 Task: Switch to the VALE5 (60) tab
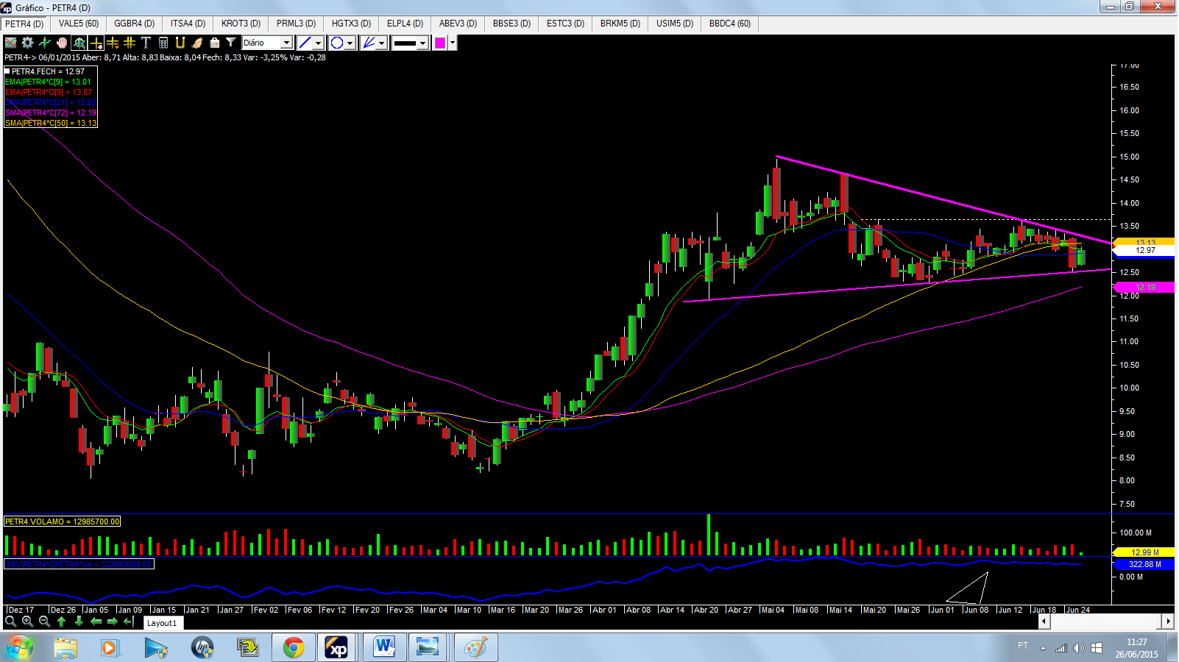(79, 24)
